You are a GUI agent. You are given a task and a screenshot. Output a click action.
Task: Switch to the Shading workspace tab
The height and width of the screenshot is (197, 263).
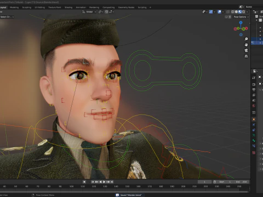point(68,7)
